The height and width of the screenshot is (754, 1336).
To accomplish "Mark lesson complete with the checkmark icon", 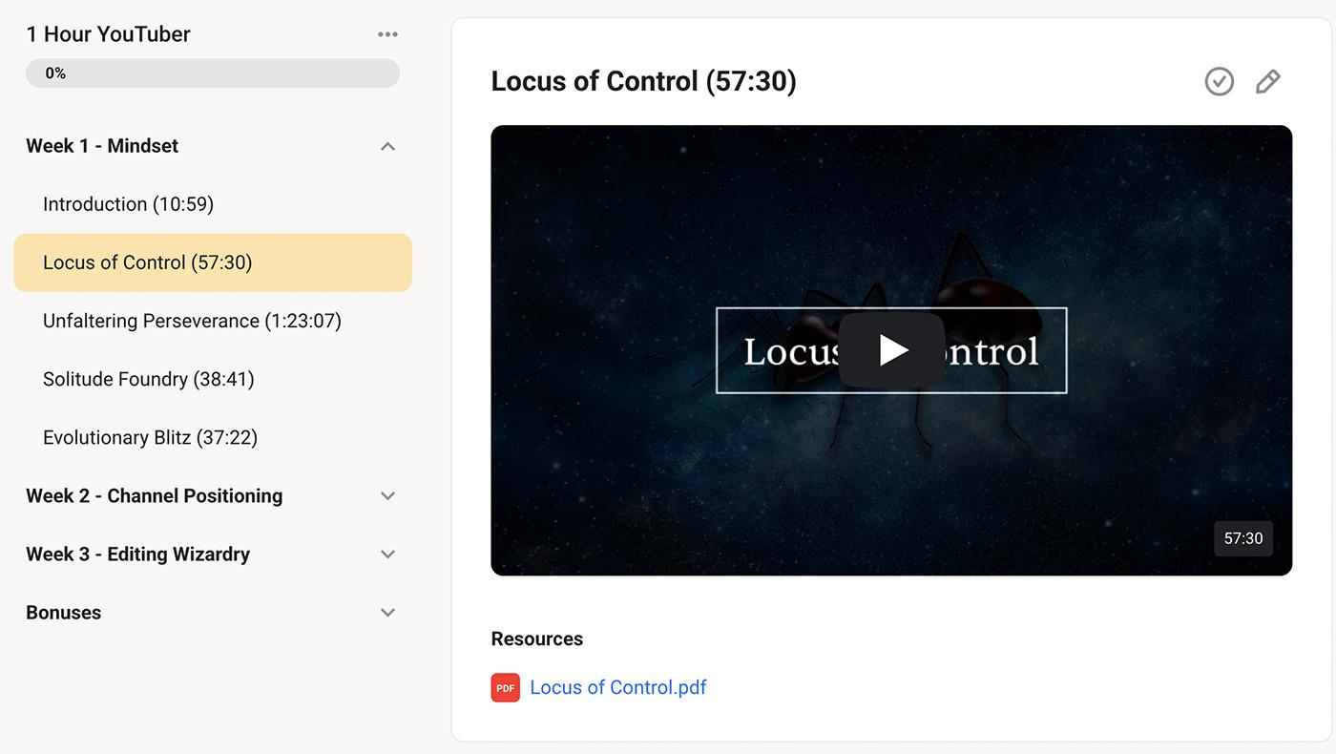I will click(x=1219, y=82).
